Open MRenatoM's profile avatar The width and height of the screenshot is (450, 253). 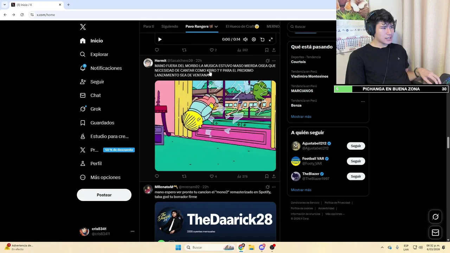click(x=148, y=189)
